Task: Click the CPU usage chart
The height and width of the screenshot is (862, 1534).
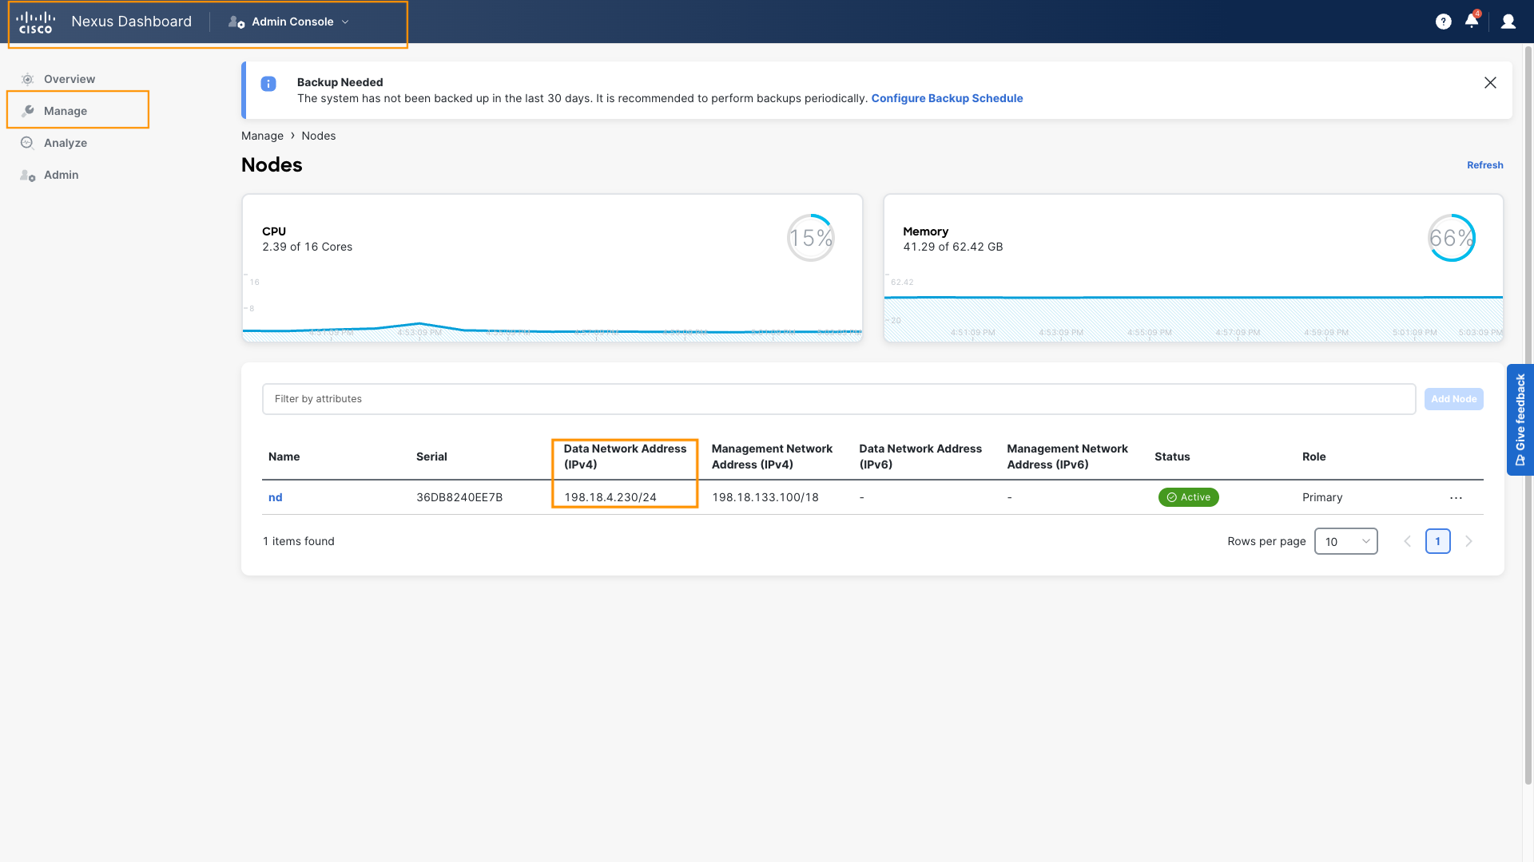Action: coord(552,307)
